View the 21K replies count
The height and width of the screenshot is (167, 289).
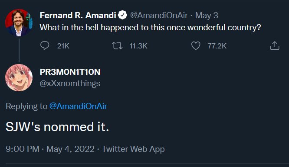tap(63, 46)
